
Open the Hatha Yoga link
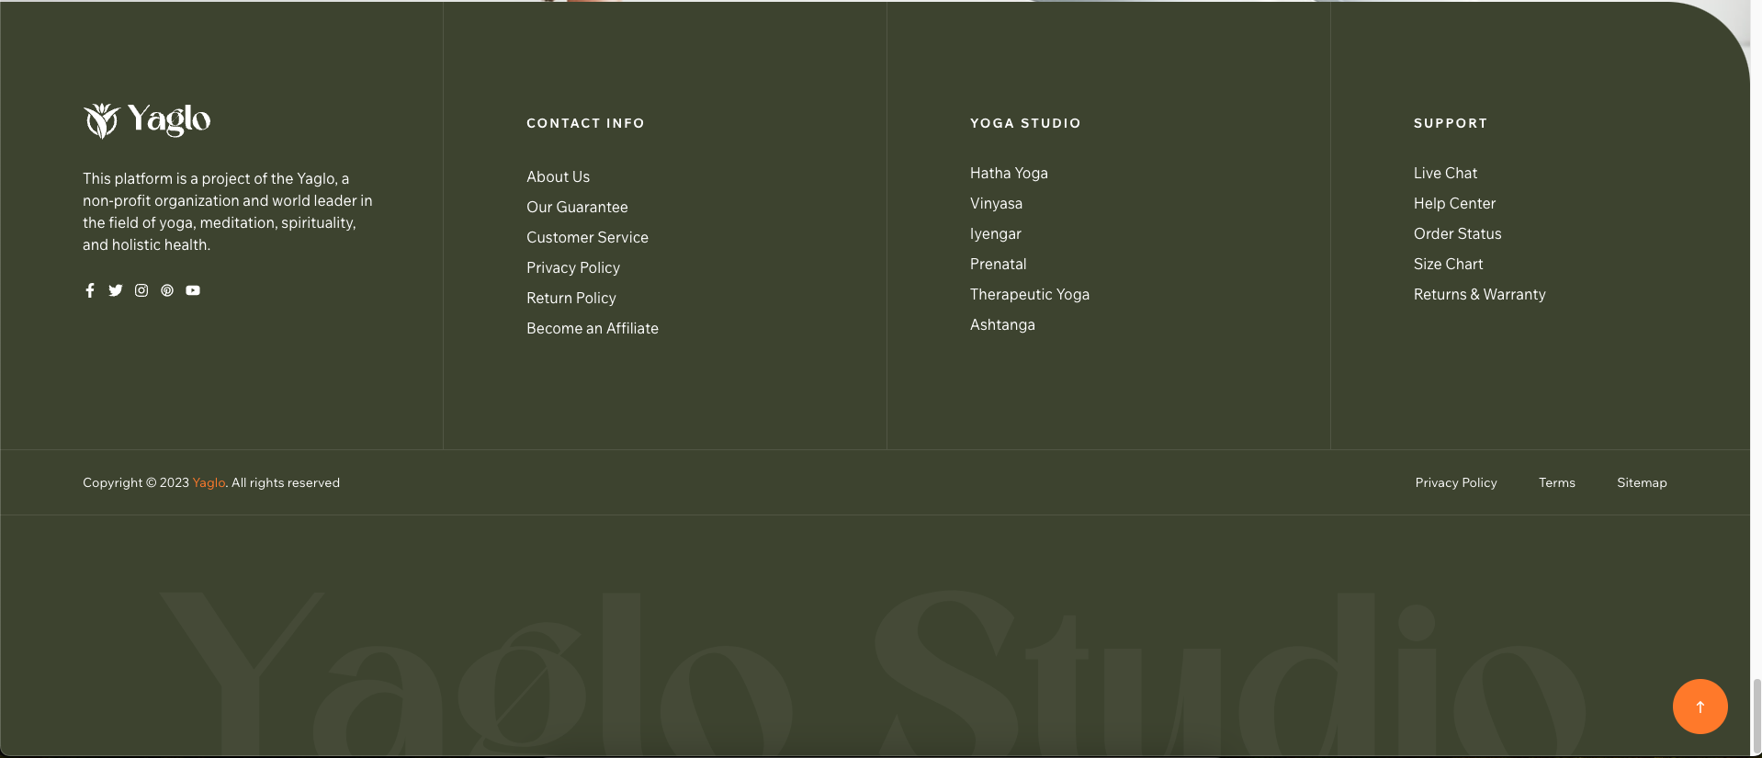click(1009, 173)
